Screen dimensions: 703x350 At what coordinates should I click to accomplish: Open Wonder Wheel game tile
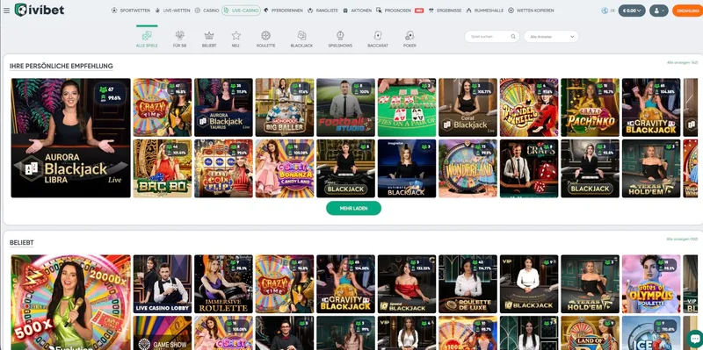point(529,107)
